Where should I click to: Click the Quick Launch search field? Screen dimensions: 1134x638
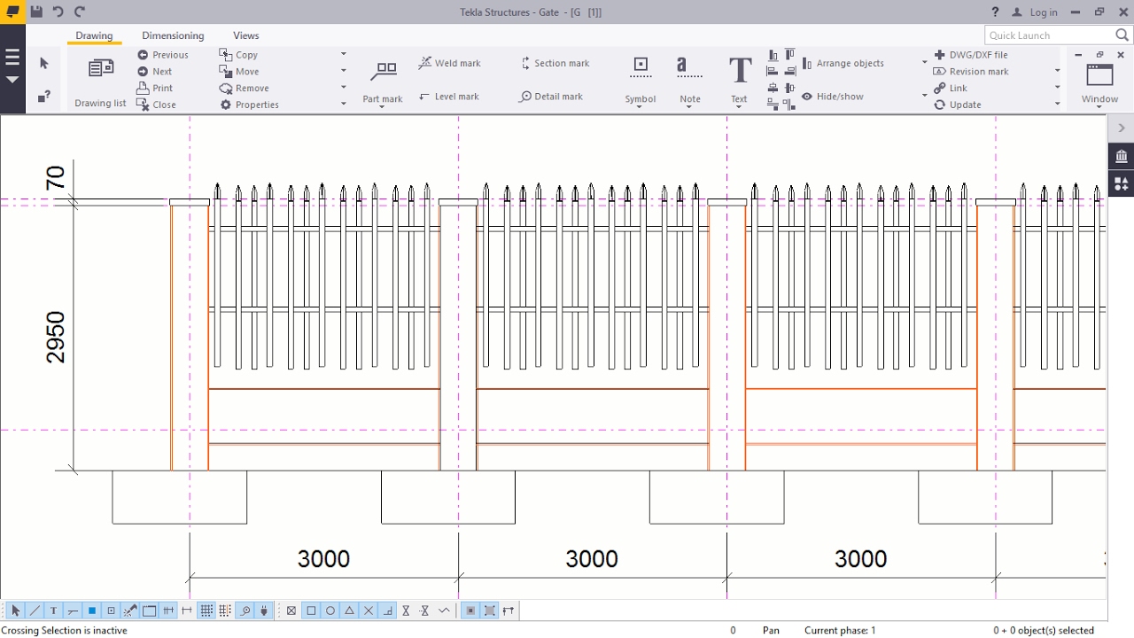pyautogui.click(x=1049, y=35)
